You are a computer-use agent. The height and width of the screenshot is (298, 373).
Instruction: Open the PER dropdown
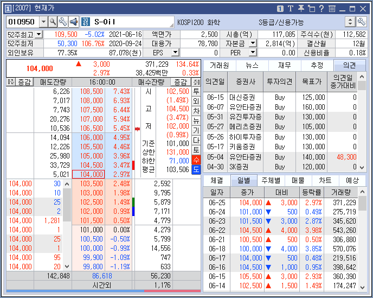tap(253, 52)
